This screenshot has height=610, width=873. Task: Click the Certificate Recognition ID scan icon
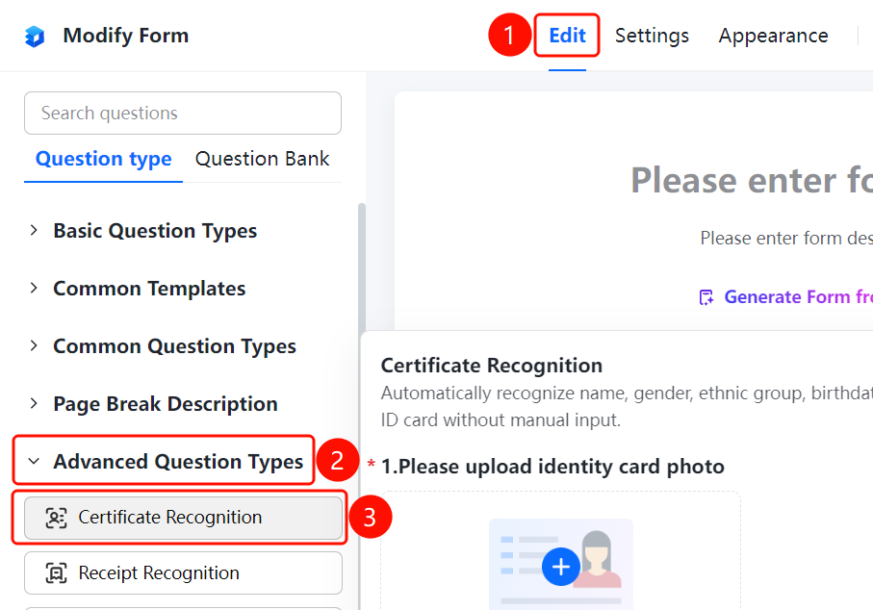(x=56, y=518)
